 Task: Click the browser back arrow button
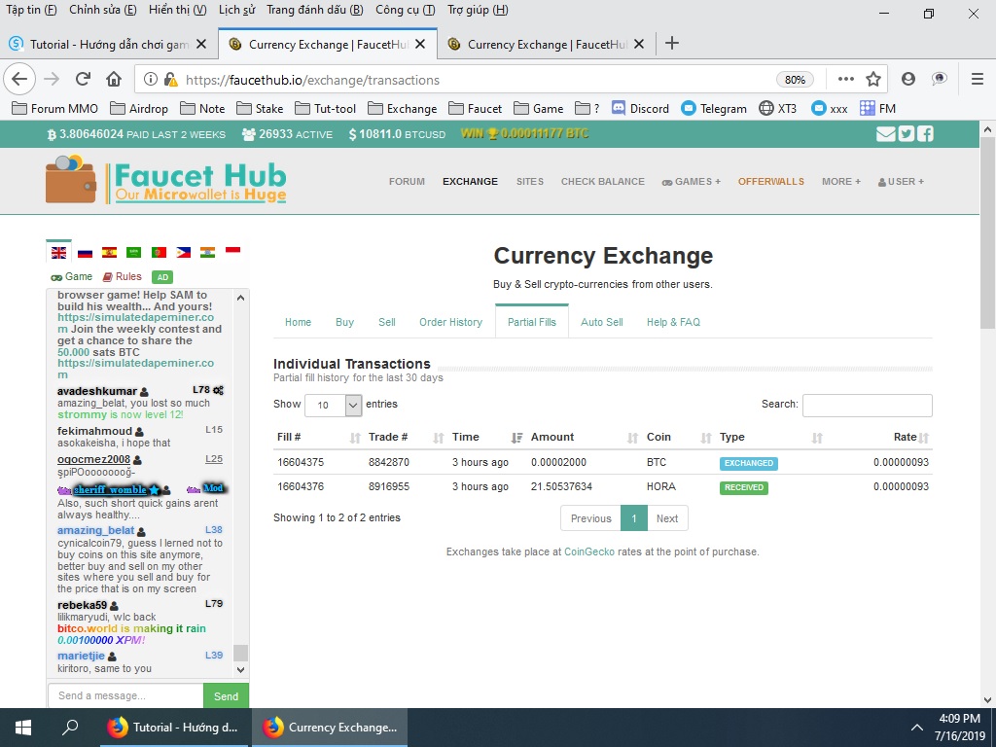[x=19, y=80]
